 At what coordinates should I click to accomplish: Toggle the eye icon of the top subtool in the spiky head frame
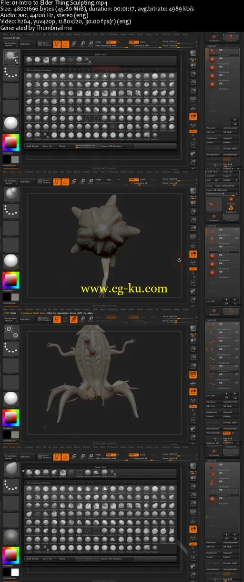[x=236, y=229]
